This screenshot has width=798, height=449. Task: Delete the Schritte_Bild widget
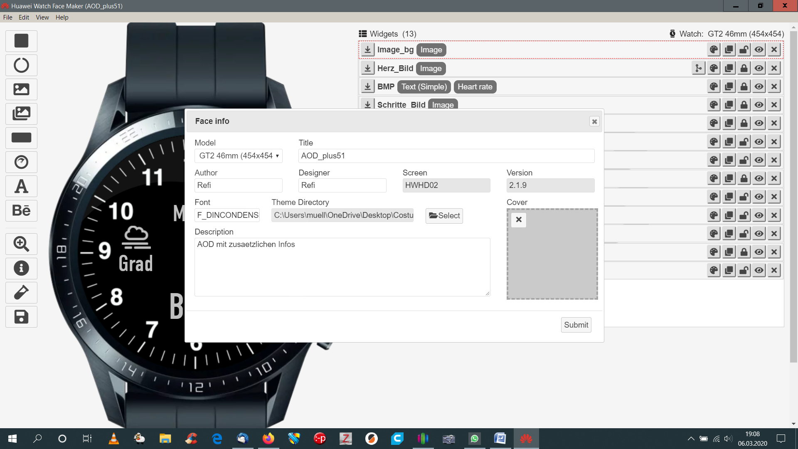pyautogui.click(x=774, y=105)
